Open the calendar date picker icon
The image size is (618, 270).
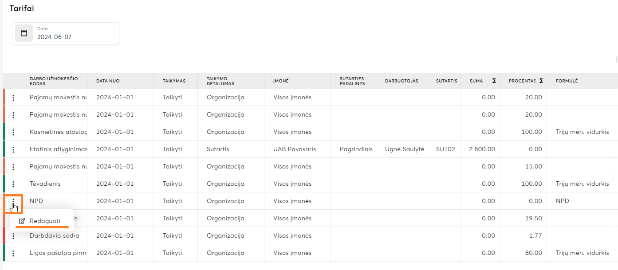24,33
